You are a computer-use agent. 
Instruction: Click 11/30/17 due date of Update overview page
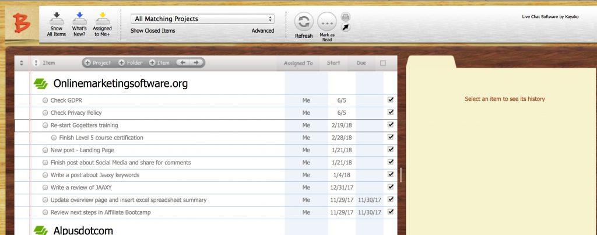(370, 200)
